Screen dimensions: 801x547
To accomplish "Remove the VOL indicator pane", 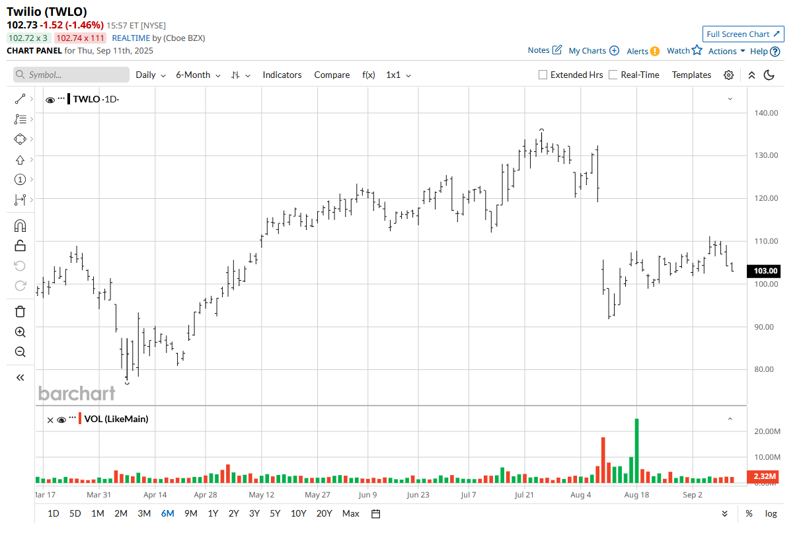I will click(x=50, y=419).
